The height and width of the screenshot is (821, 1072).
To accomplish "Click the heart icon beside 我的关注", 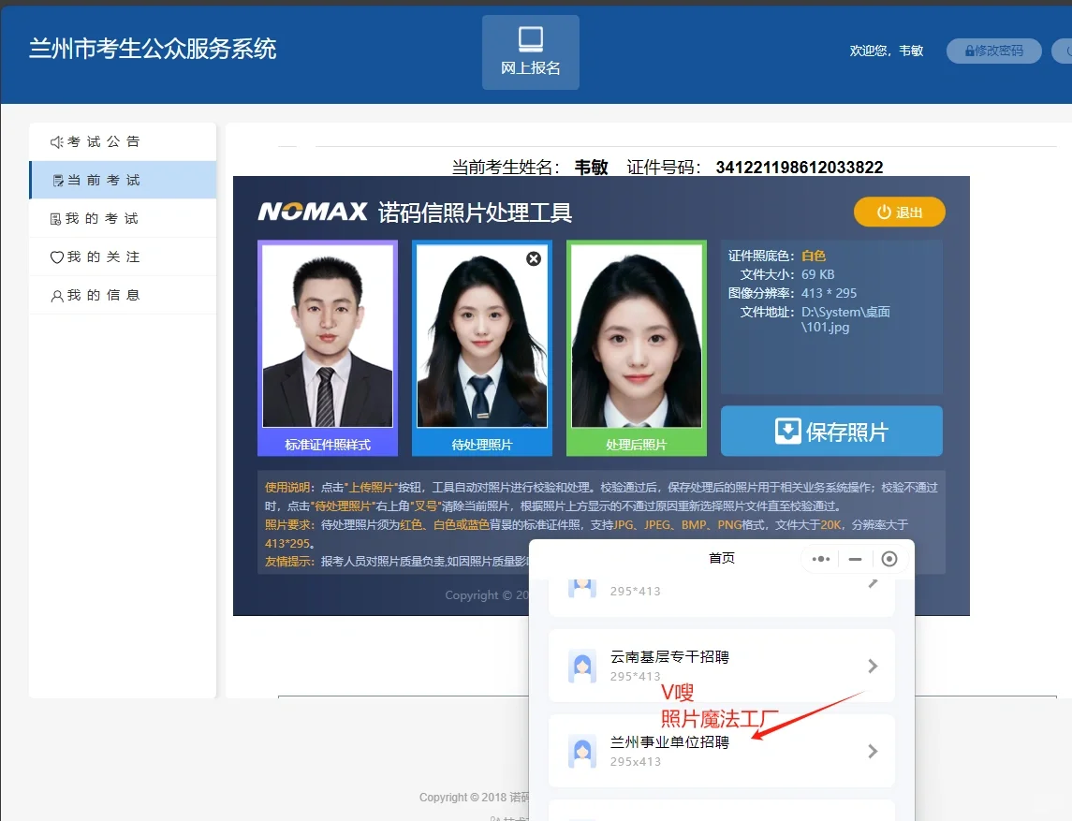I will [x=57, y=257].
